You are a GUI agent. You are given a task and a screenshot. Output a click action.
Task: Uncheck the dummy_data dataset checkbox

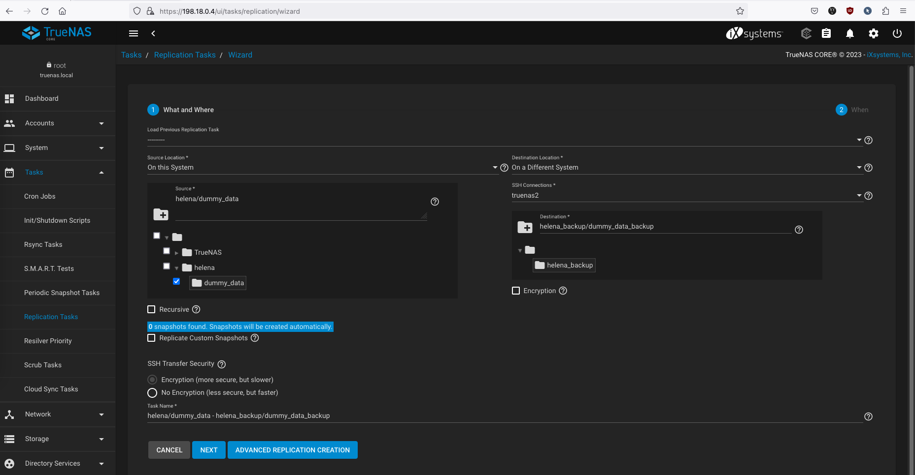[176, 281]
